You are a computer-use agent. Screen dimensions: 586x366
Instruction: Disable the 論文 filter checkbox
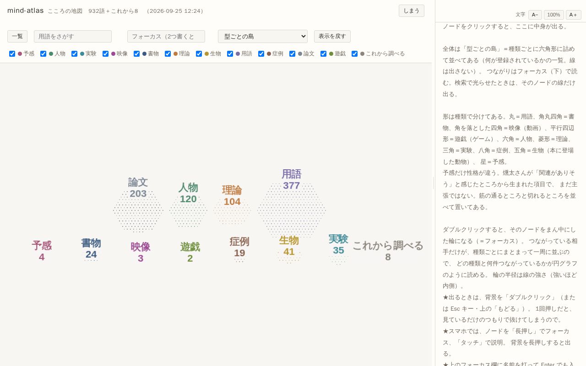pos(293,54)
